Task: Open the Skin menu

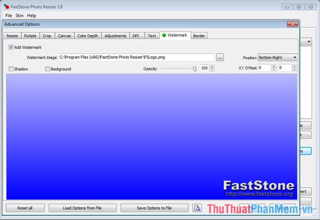Action: click(19, 16)
